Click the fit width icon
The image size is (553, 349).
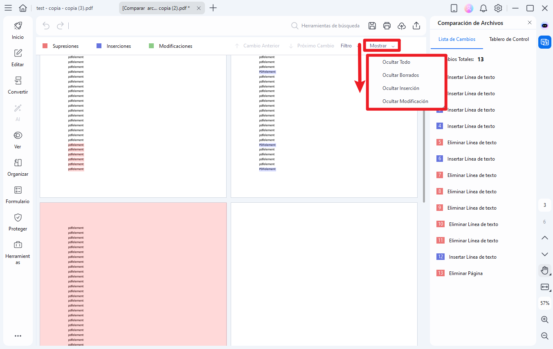[x=544, y=287]
